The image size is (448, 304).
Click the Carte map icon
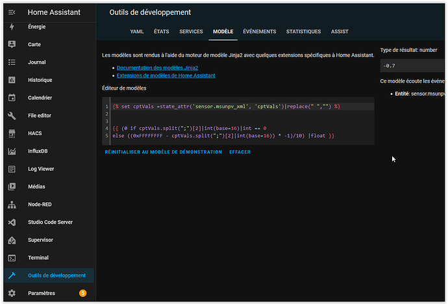pos(12,44)
